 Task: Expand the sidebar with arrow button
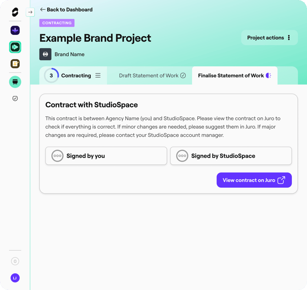point(30,12)
